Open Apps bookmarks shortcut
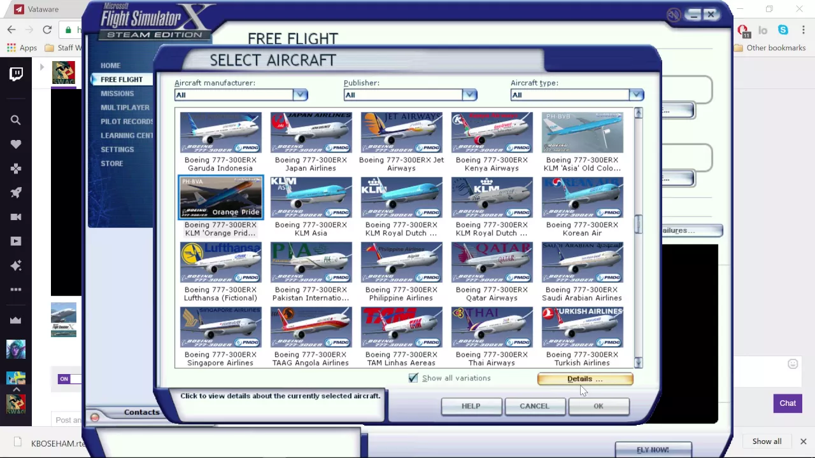The height and width of the screenshot is (458, 815). pyautogui.click(x=22, y=48)
